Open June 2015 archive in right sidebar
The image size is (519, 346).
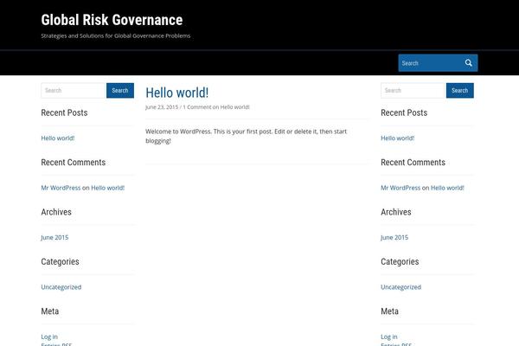click(394, 237)
